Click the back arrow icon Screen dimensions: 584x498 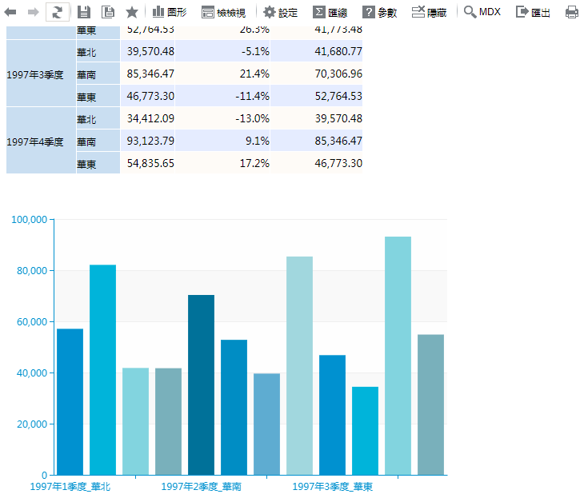[x=11, y=12]
